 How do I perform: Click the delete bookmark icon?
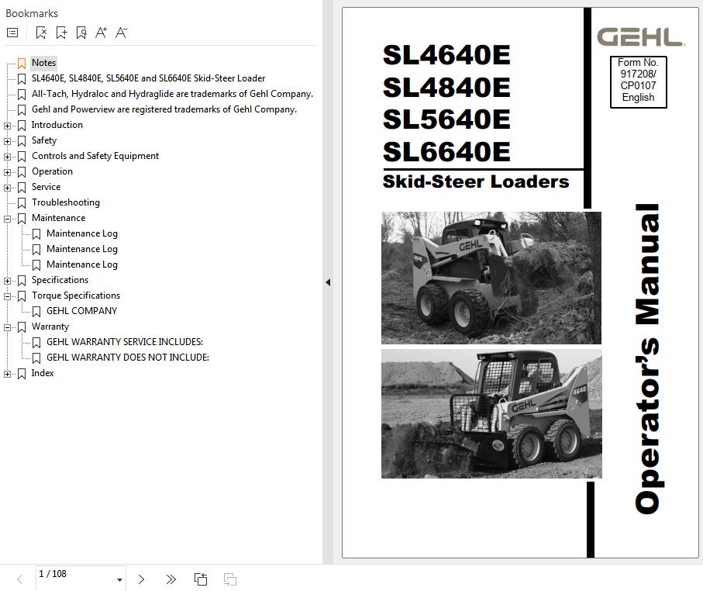point(41,33)
